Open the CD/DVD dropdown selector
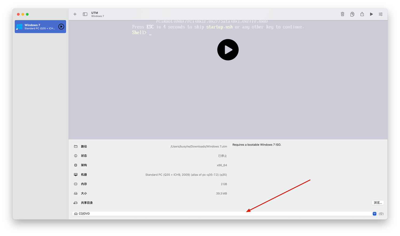Viewport: 400px width, 236px height. 224,214
